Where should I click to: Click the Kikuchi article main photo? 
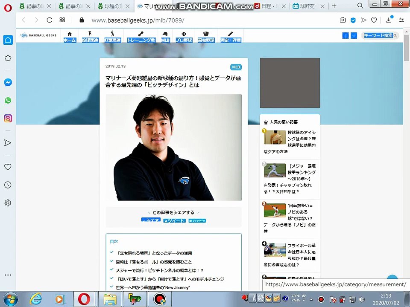point(174,148)
